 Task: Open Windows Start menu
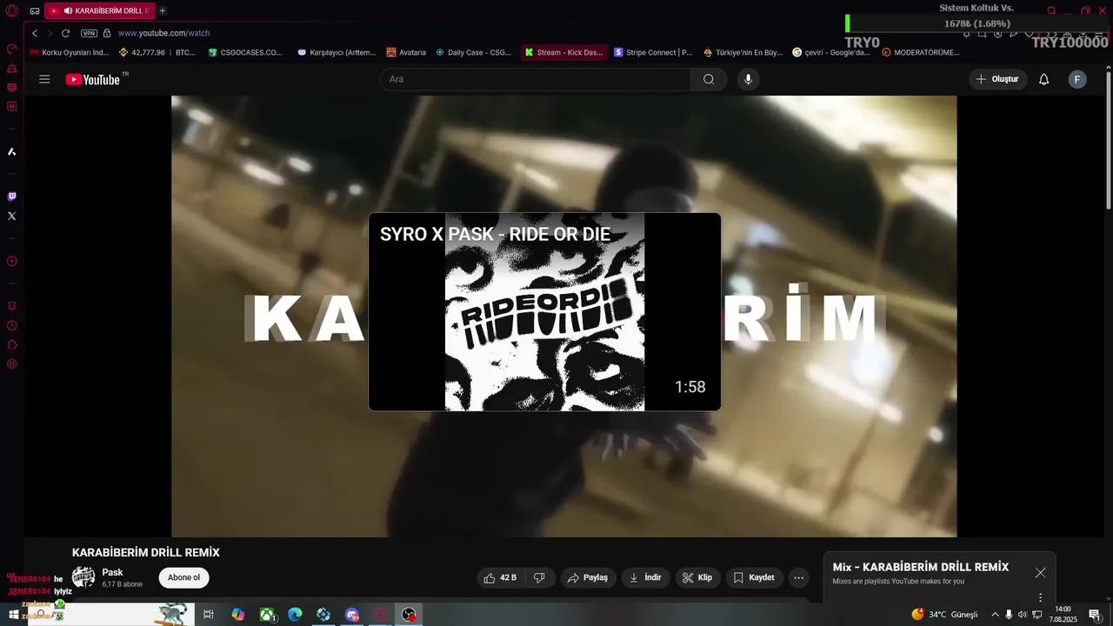pos(13,615)
